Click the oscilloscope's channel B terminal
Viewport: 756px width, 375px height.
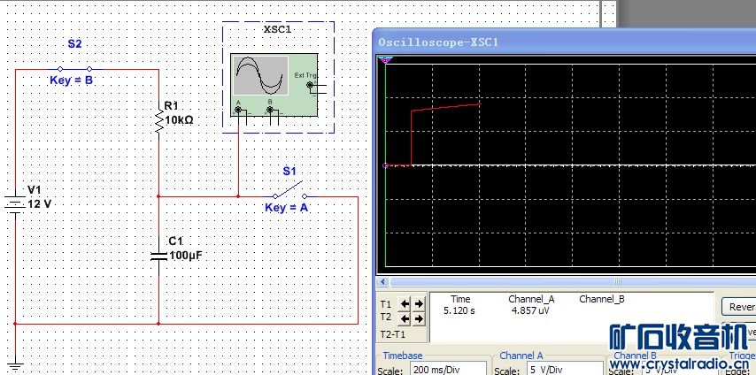pos(270,111)
